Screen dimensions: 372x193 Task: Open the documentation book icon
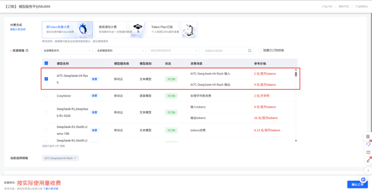368,152
